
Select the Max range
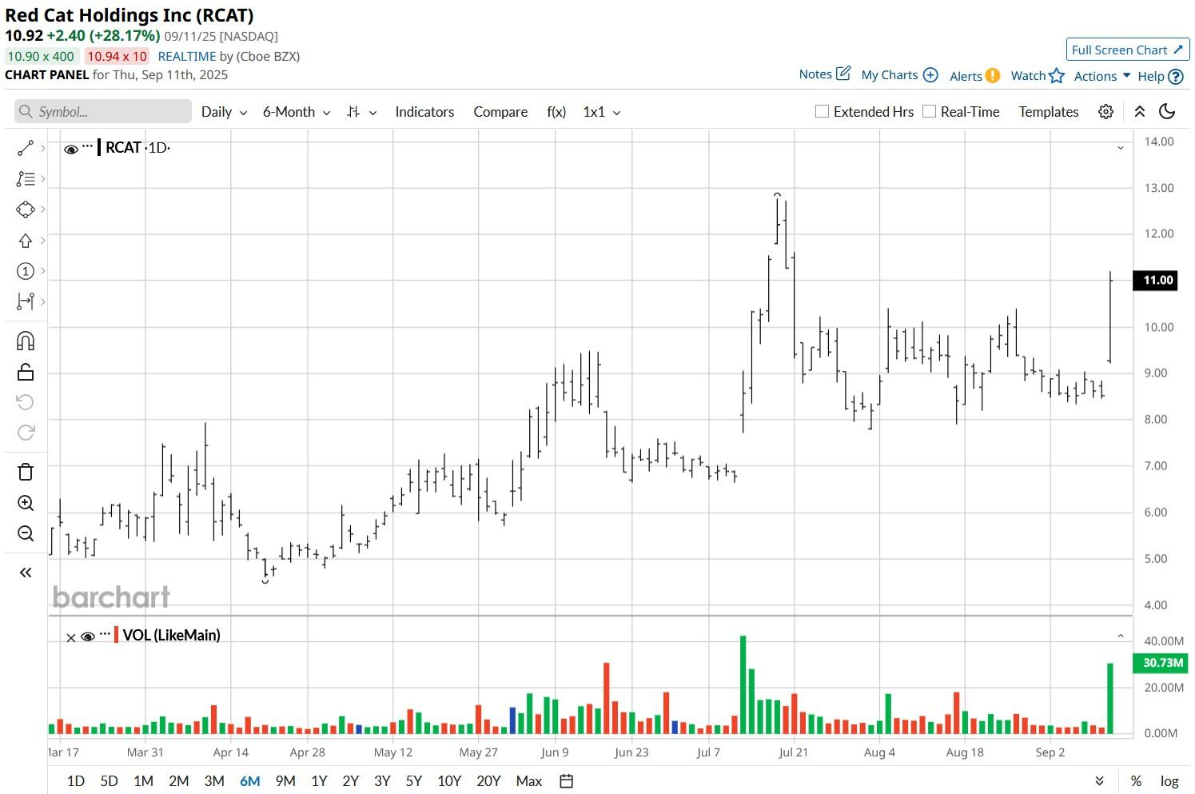tap(529, 781)
